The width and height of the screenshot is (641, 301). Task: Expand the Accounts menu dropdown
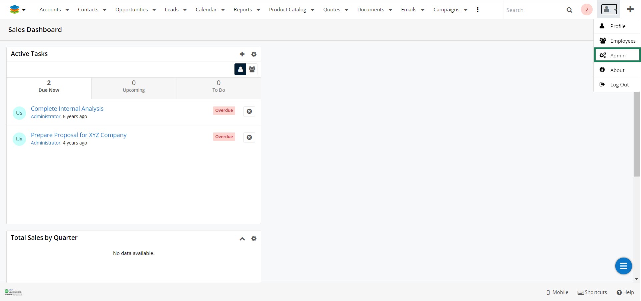click(67, 10)
